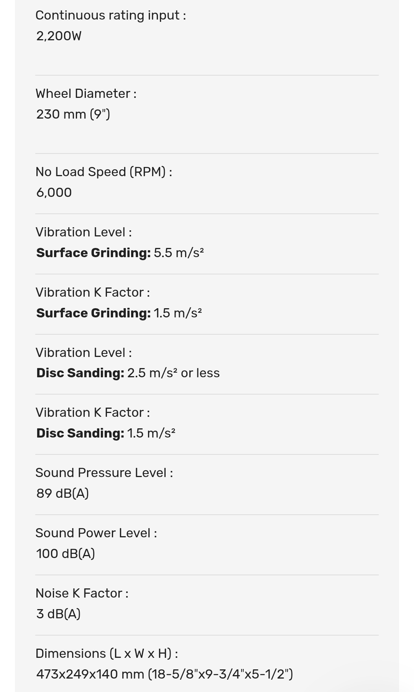Click the No Load Speed (RPM) label
414x692 pixels.
[x=103, y=172]
